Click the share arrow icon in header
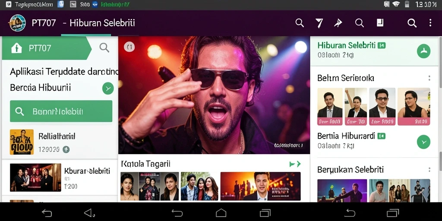The width and height of the screenshot is (442, 221). [338, 23]
